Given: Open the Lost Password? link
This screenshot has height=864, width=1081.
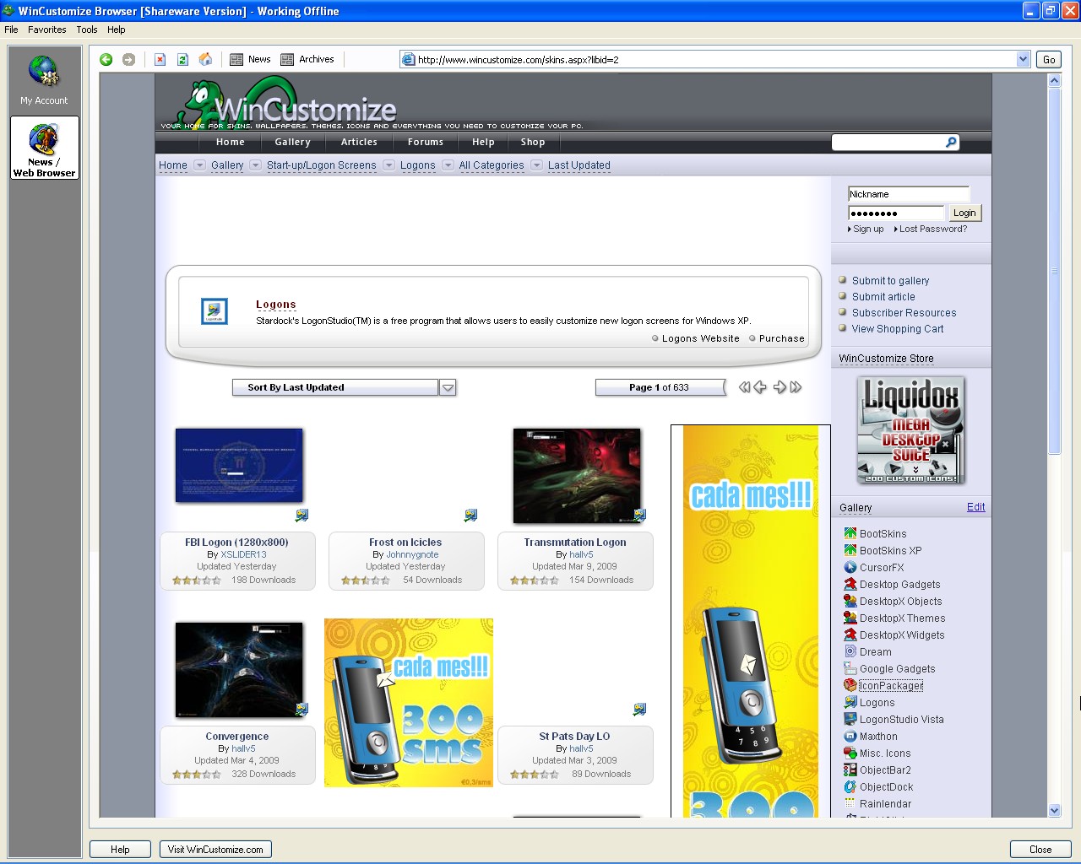Looking at the screenshot, I should click(x=933, y=229).
